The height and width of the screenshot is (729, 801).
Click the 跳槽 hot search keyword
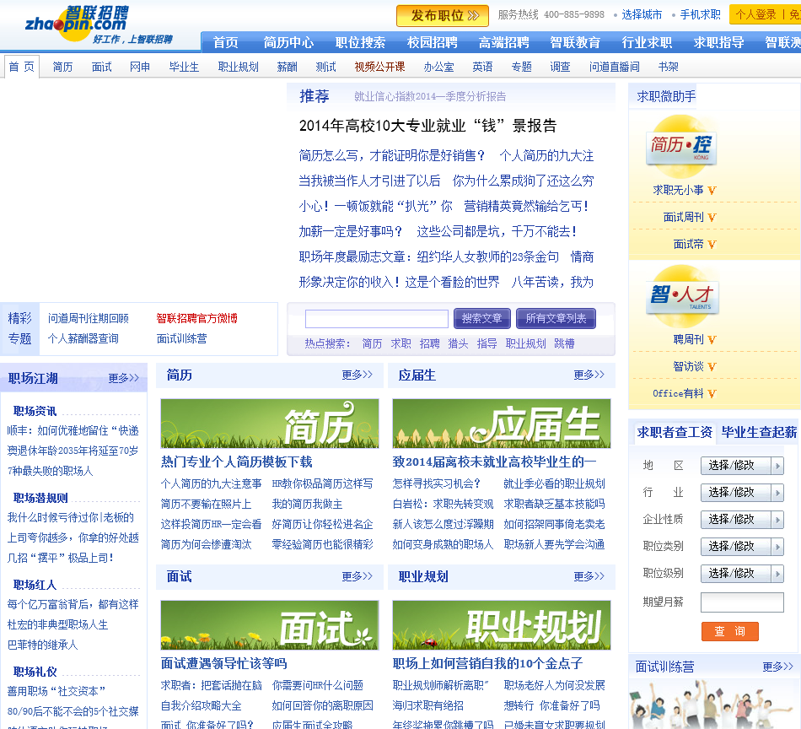click(564, 343)
